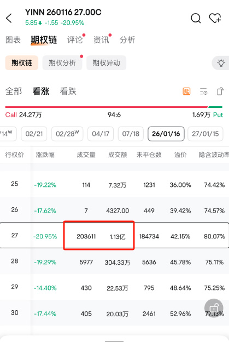Tap the -19.22% change value

tap(45, 185)
